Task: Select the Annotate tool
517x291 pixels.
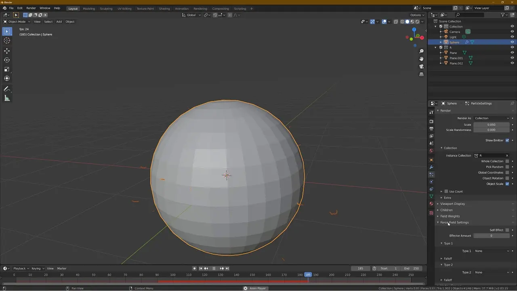Action: click(x=7, y=89)
